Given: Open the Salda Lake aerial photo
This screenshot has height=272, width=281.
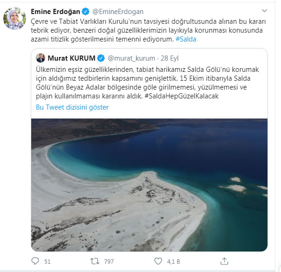Looking at the screenshot, I should click(x=149, y=185).
